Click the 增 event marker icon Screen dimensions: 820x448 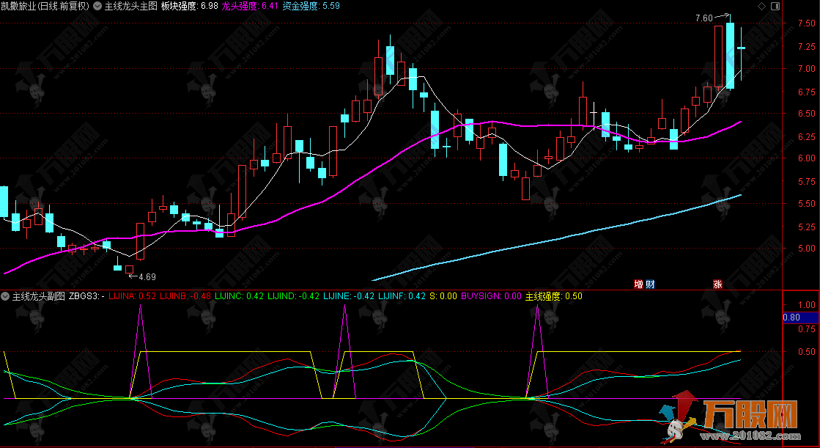coord(638,284)
